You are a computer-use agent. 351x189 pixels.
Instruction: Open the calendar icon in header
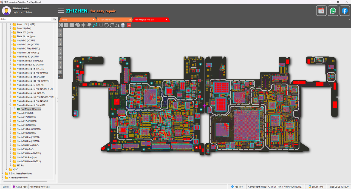point(321,11)
